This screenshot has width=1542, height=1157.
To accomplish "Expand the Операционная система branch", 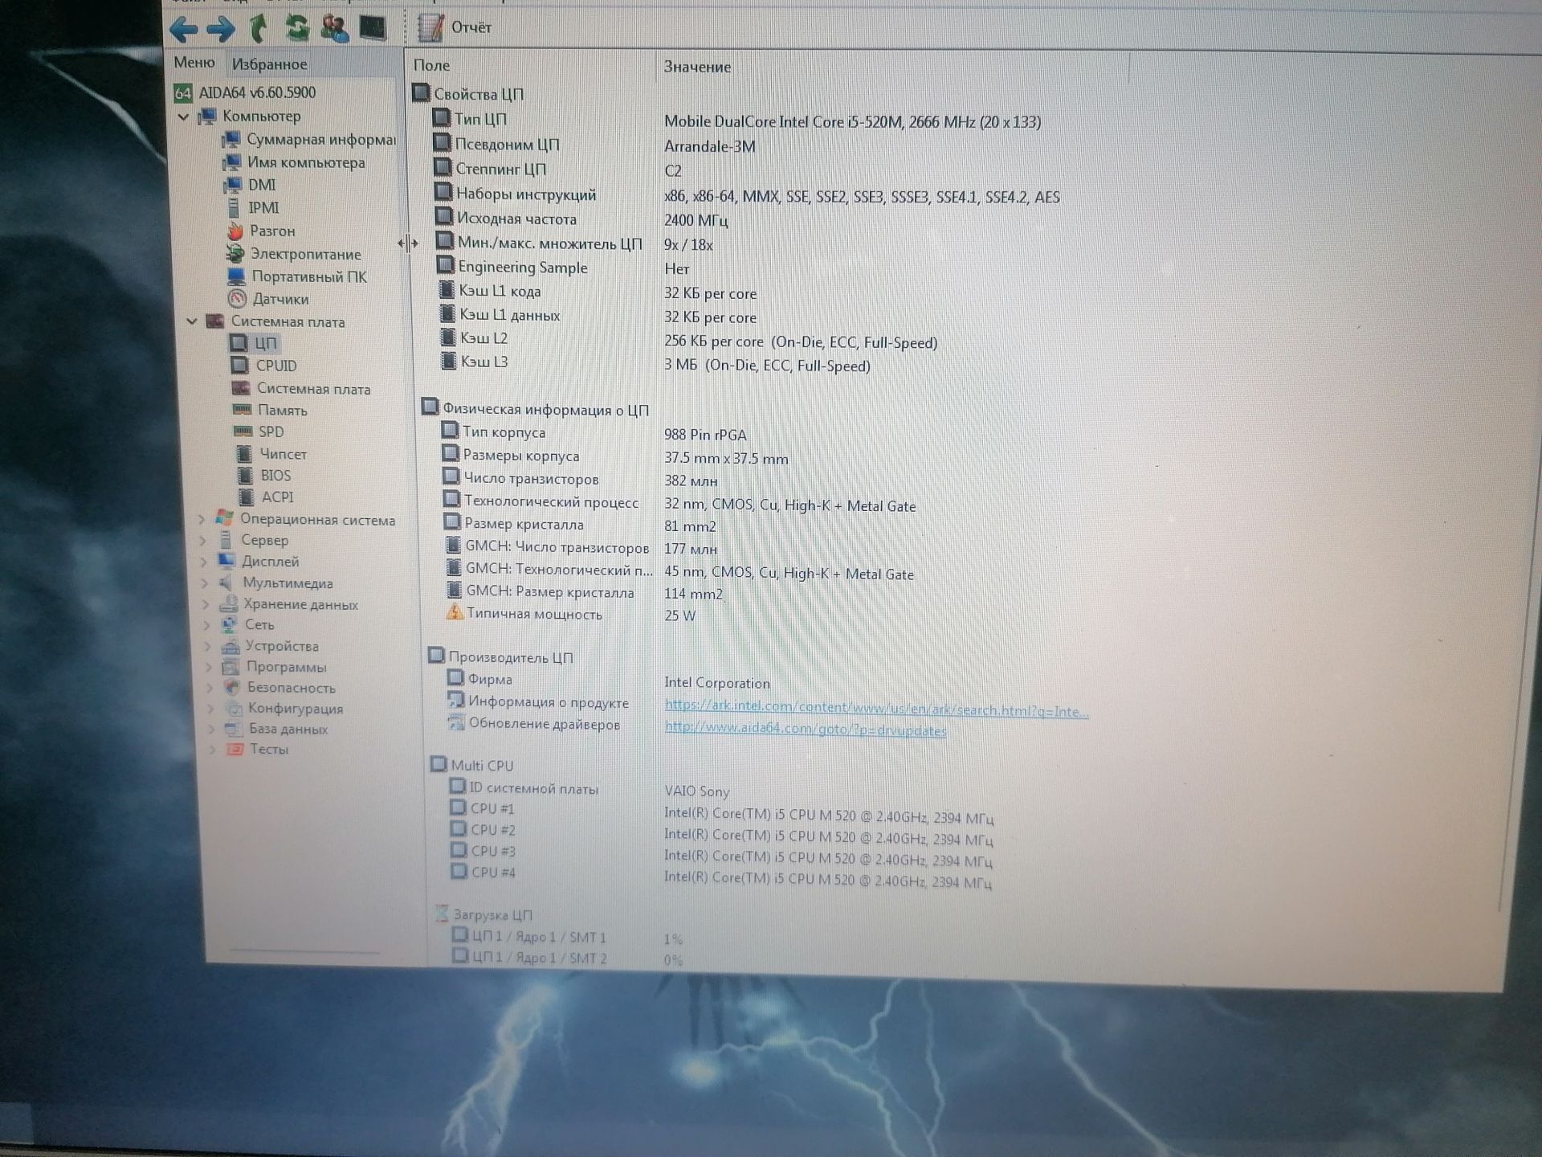I will click(x=202, y=520).
